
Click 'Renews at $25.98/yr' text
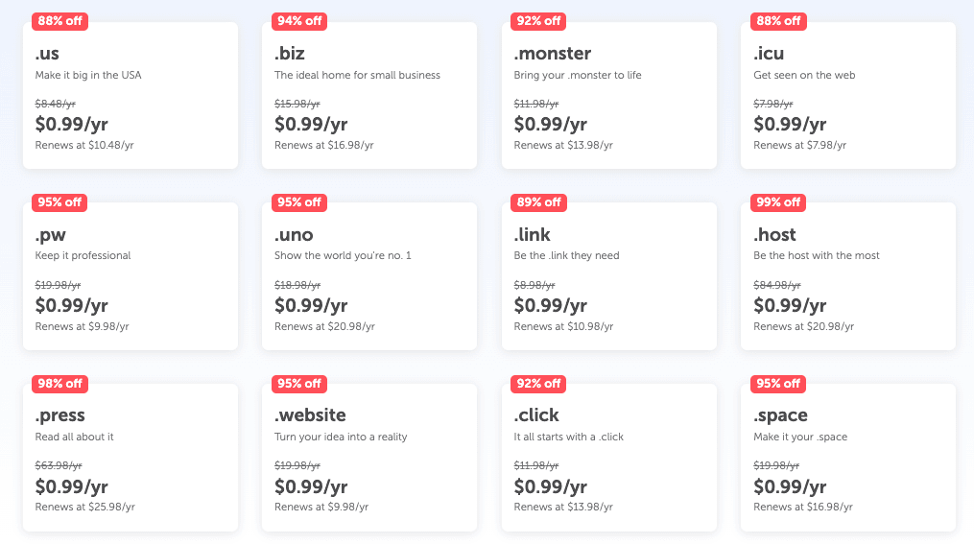(85, 507)
